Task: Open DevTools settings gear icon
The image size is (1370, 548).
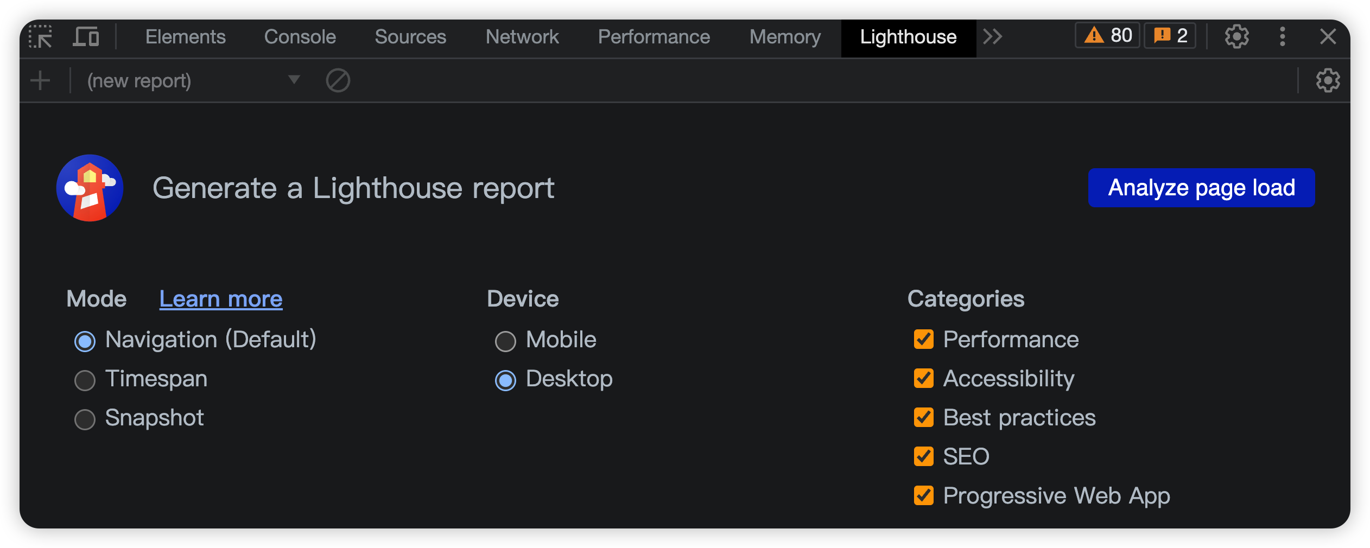Action: [x=1236, y=37]
